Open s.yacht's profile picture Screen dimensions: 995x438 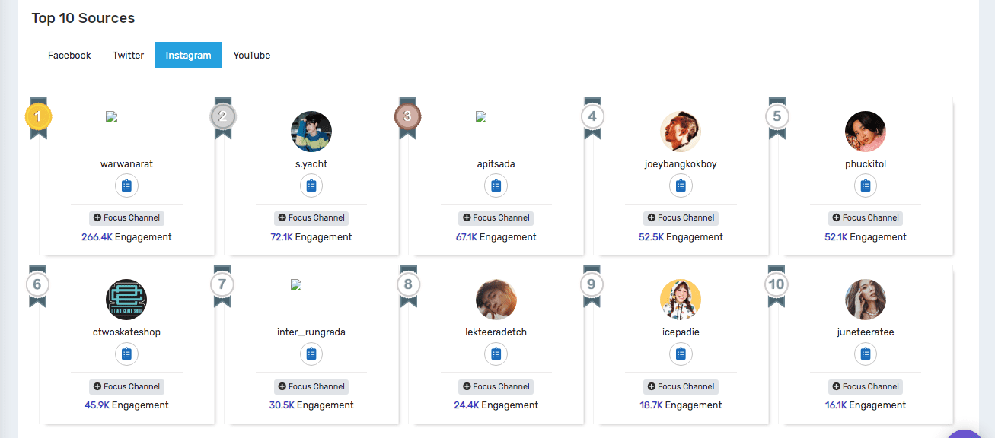[x=311, y=132]
